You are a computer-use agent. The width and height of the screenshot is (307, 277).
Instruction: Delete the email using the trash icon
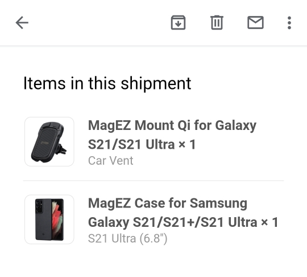[x=217, y=23]
